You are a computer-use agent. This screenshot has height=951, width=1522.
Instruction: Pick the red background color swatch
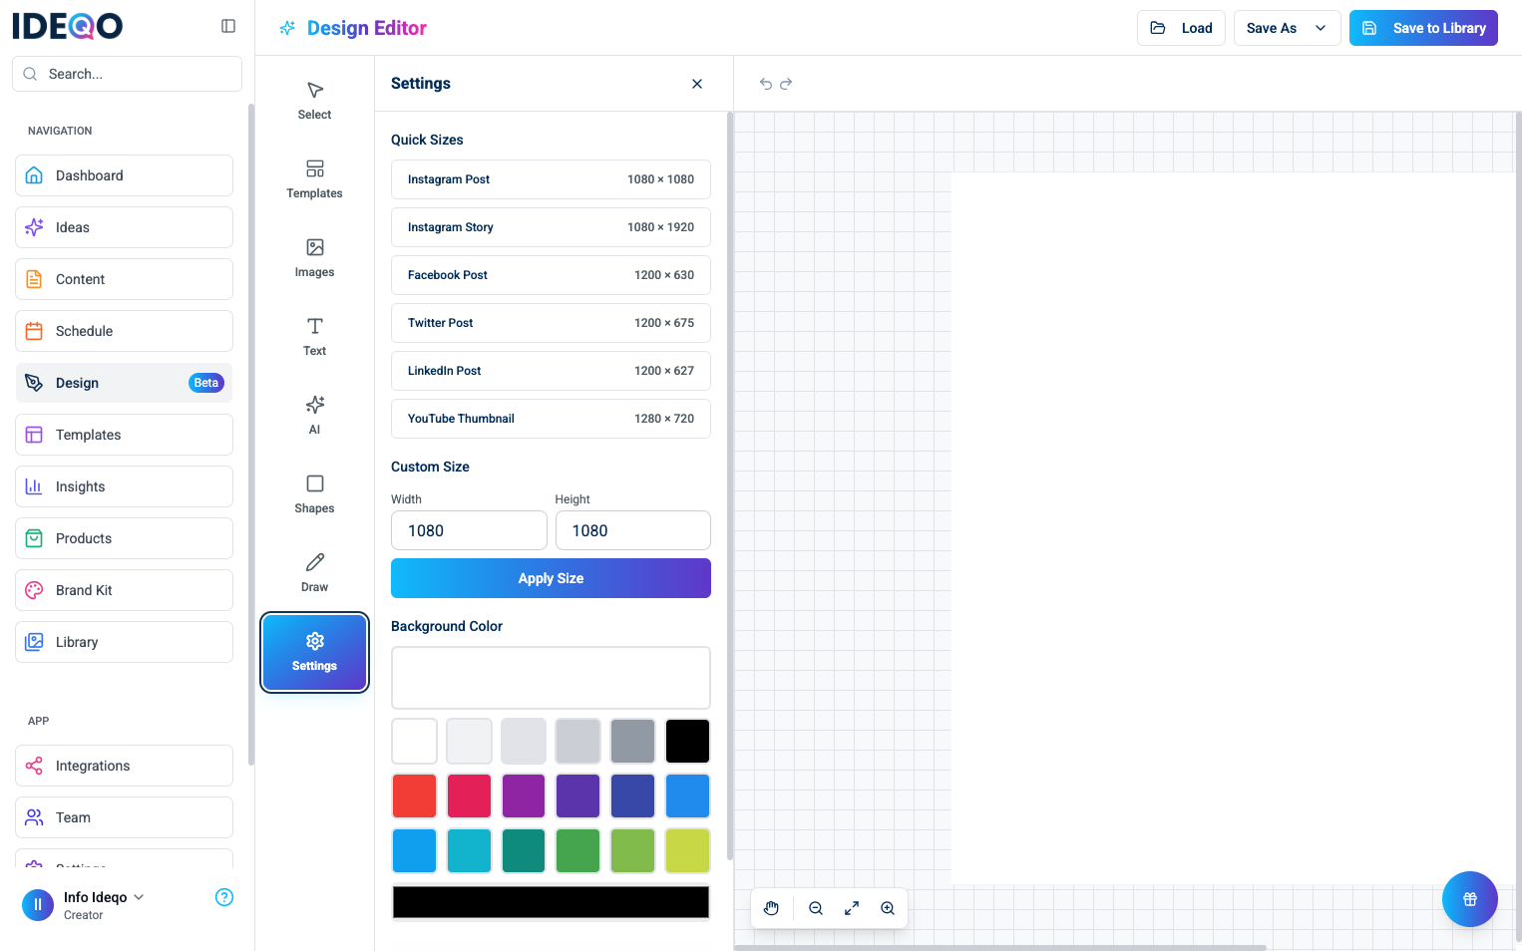(x=415, y=795)
